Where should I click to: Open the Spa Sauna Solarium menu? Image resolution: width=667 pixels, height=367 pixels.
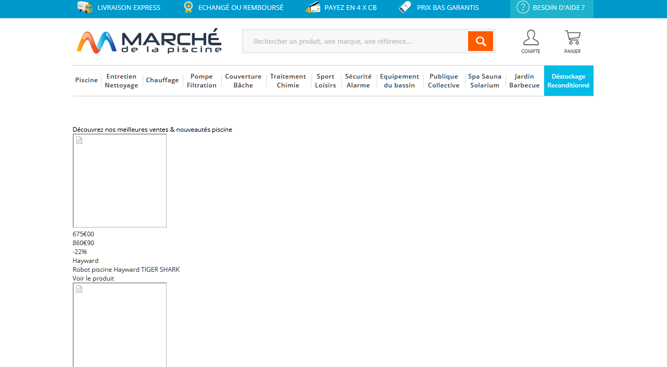pyautogui.click(x=485, y=81)
